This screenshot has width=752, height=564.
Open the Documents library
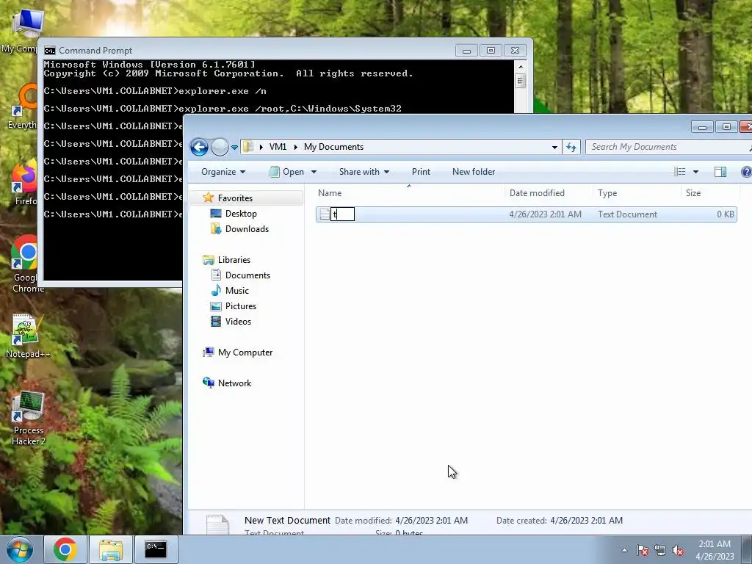[247, 275]
